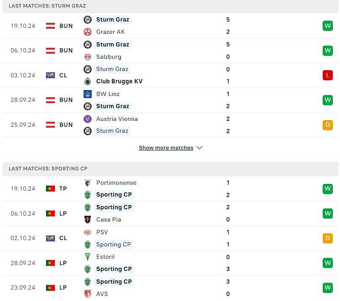Click the Estoril crest icon
The width and height of the screenshot is (340, 301).
87,257
